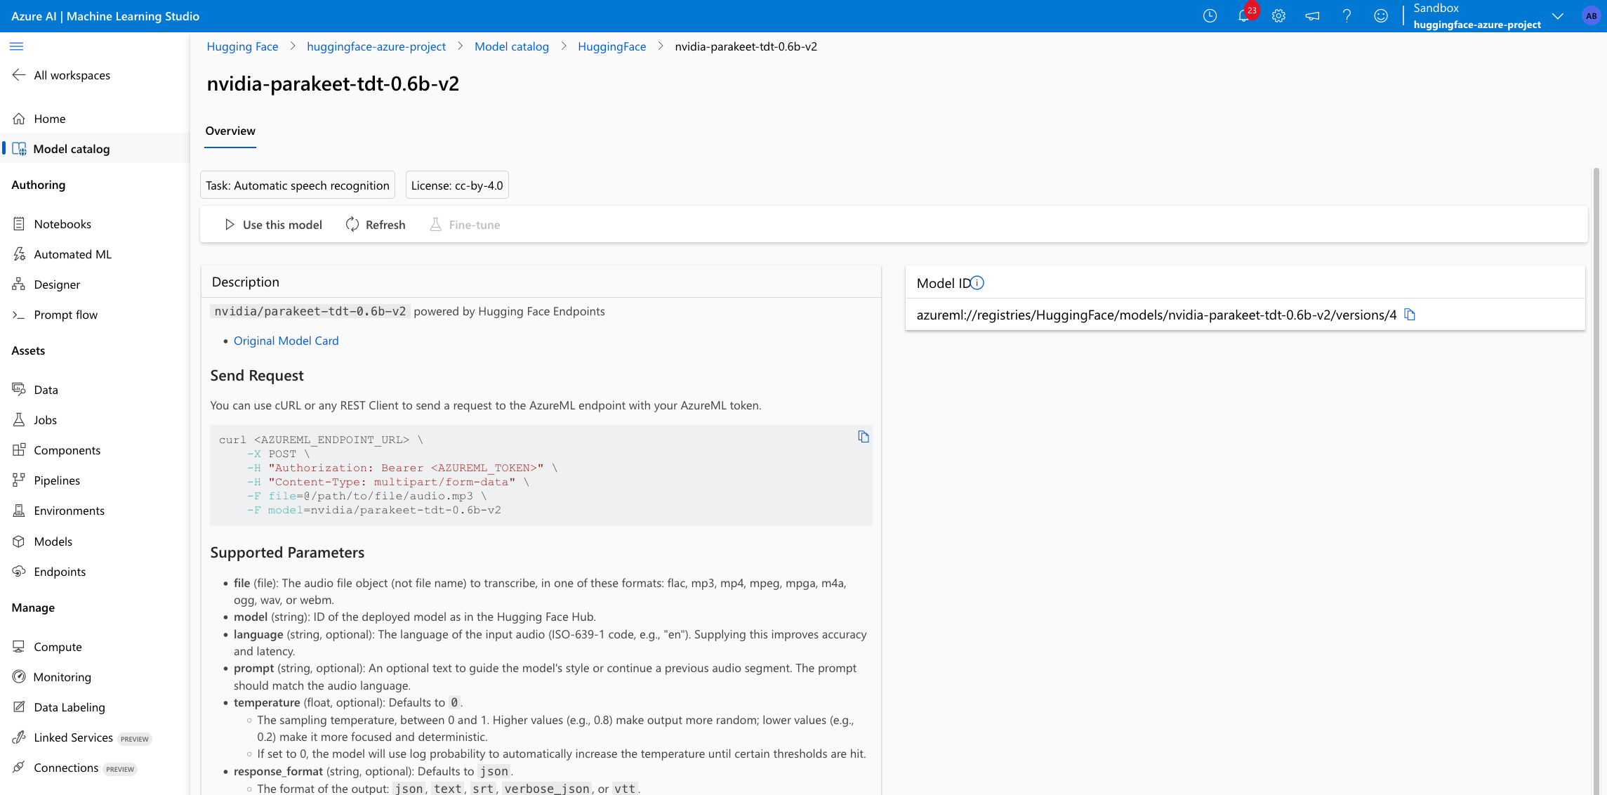Select the Overview tab

click(x=230, y=131)
